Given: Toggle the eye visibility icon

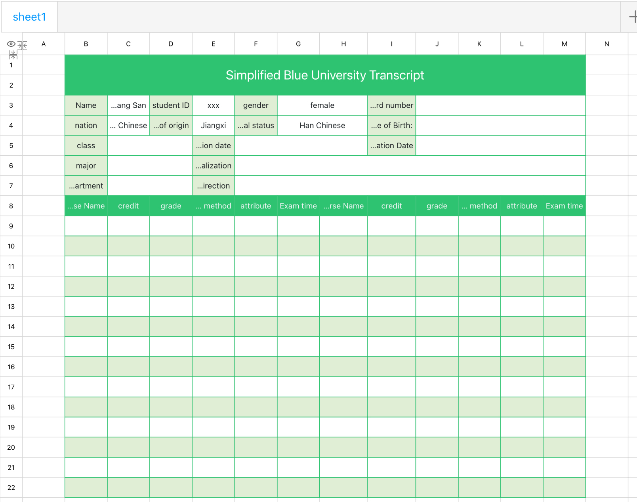Looking at the screenshot, I should pos(11,44).
